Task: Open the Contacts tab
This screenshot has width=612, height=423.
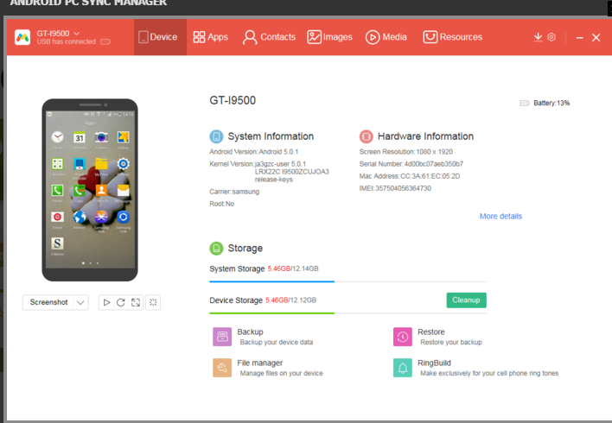Action: [x=270, y=37]
